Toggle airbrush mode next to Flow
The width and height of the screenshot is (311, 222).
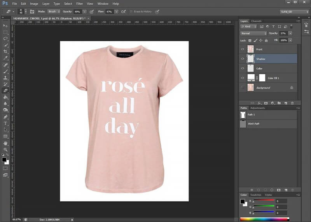123,12
